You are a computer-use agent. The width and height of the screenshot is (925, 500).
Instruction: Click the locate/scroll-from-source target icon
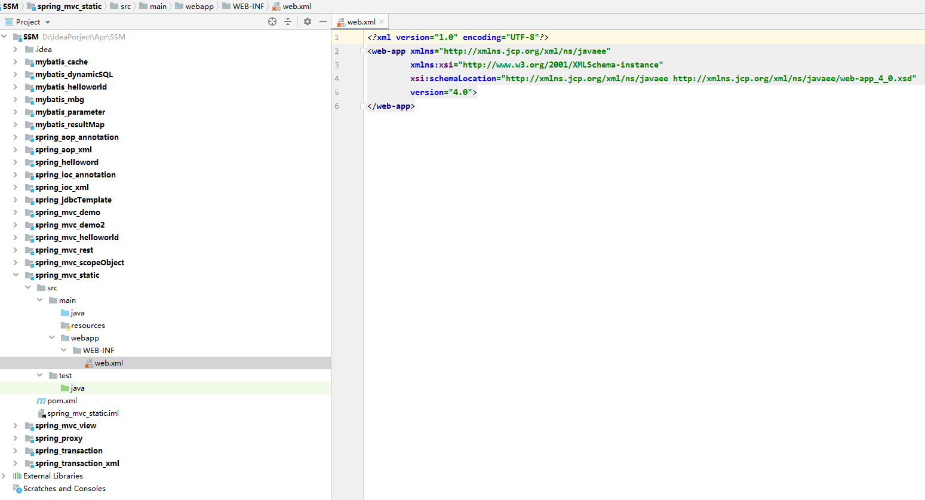[272, 22]
